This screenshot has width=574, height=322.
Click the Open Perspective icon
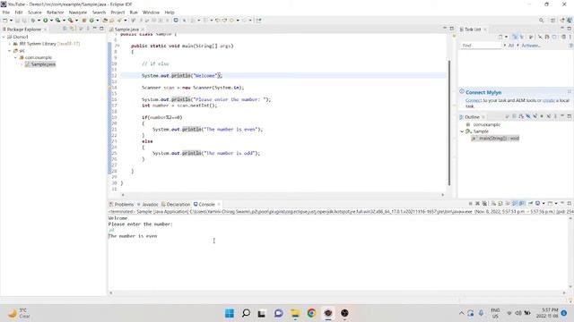[552, 21]
